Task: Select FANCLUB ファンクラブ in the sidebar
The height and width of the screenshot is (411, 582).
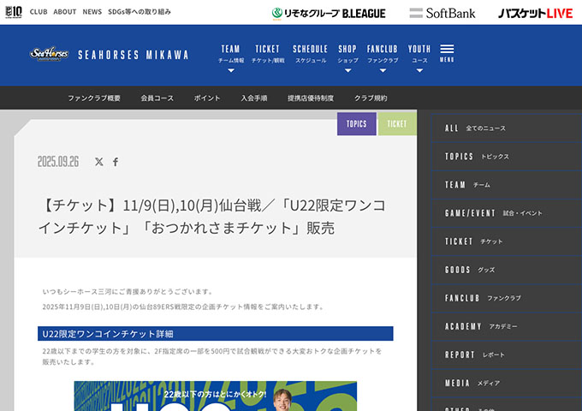Action: pyautogui.click(x=507, y=298)
